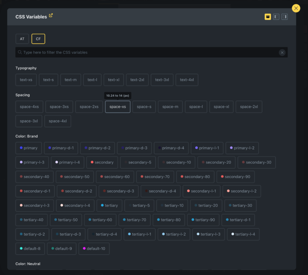Viewport: 308px width, 275px height.
Task: Select the primary-l-4 color variable
Action: click(x=67, y=162)
